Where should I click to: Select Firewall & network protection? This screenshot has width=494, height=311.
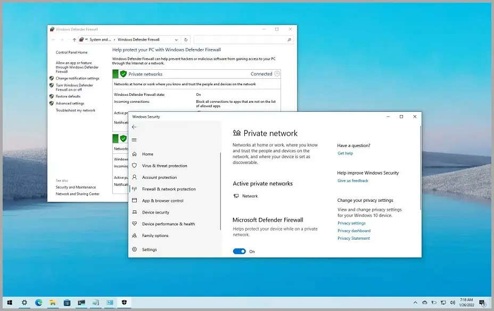[169, 189]
